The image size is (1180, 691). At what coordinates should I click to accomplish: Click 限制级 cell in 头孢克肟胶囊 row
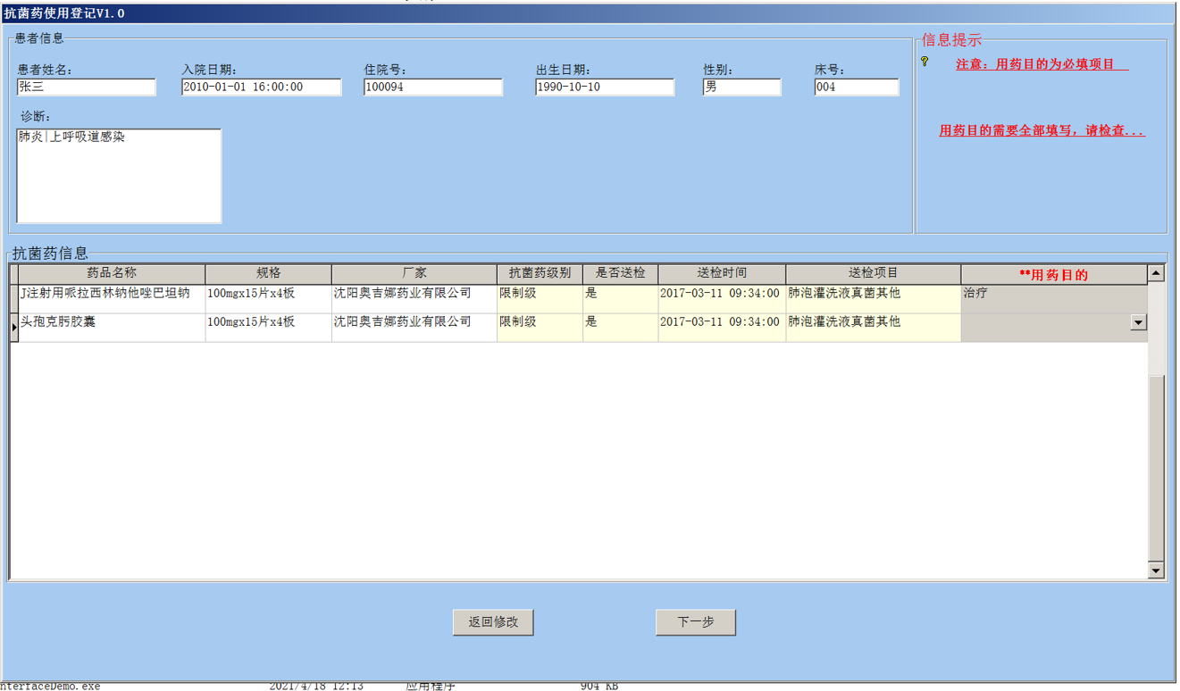click(540, 328)
